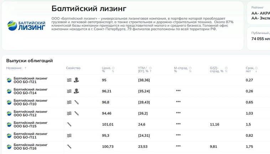Viewport: 270px width, 154px height.
Task: Click the wavy lines icon in БО-П12 row
Action: pos(69,113)
